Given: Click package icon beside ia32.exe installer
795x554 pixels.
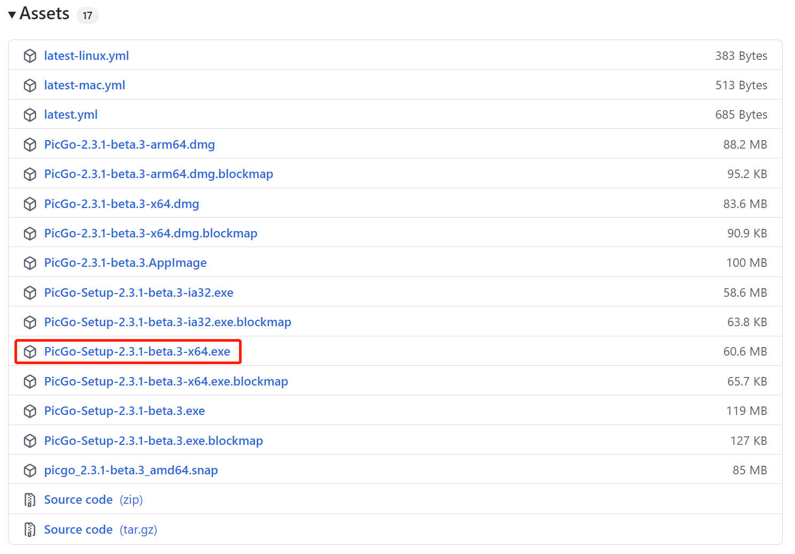Looking at the screenshot, I should (x=30, y=293).
